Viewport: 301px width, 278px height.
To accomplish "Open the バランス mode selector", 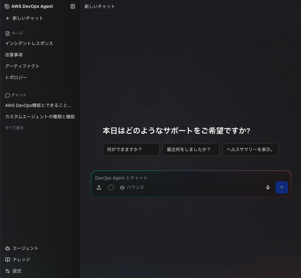I will coord(132,187).
